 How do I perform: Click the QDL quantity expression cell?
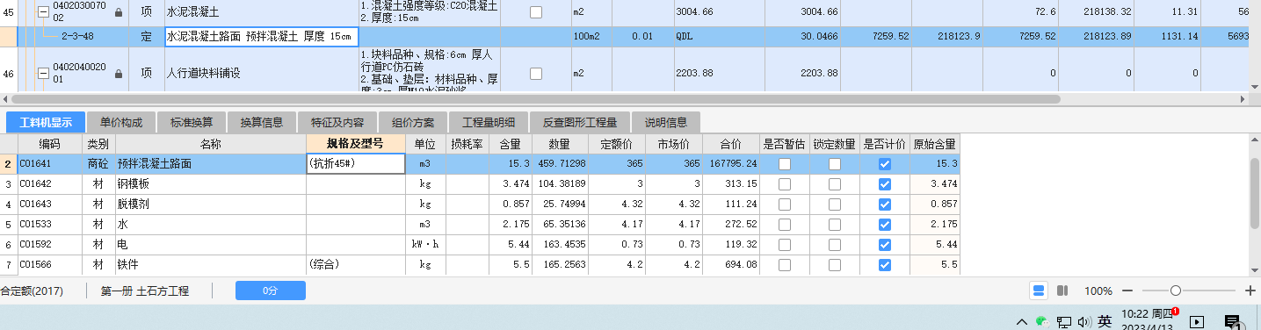point(719,37)
